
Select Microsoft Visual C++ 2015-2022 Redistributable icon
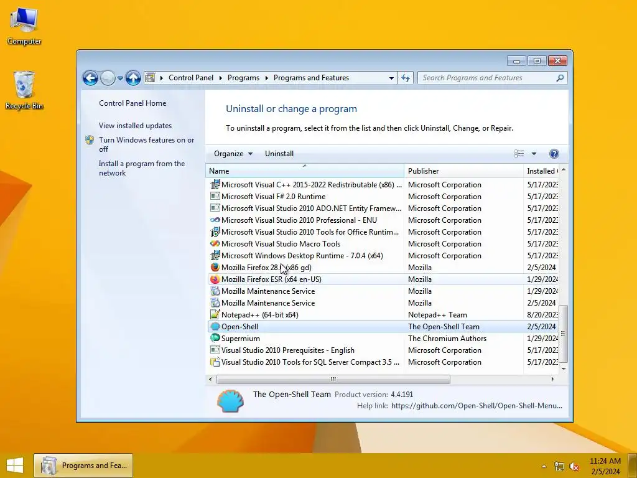[x=215, y=184]
